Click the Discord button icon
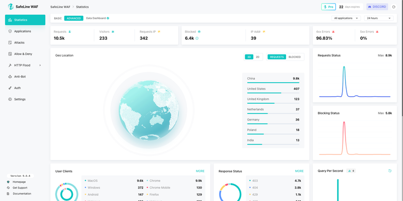403x201 pixels. pos(370,7)
